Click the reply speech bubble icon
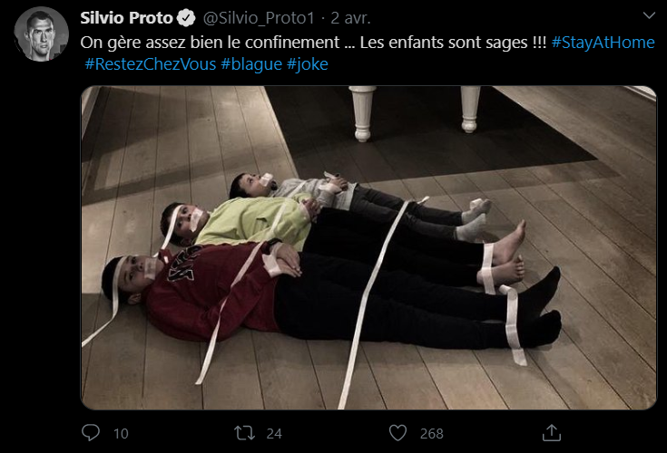Image resolution: width=667 pixels, height=453 pixels. click(90, 433)
